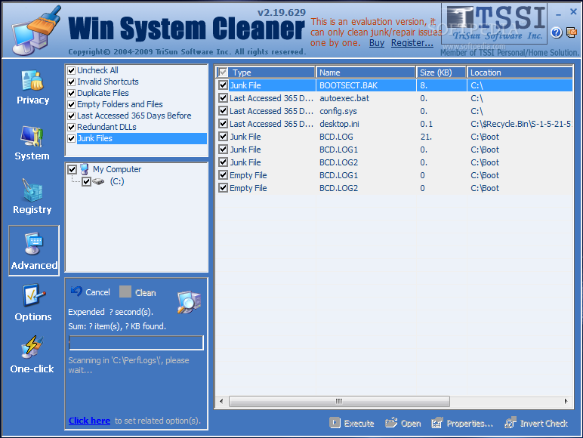Click the scanning magnifier computer icon

pos(189,302)
